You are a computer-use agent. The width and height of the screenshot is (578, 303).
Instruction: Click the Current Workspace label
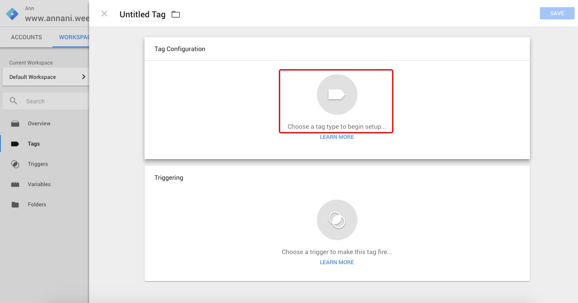click(x=31, y=63)
